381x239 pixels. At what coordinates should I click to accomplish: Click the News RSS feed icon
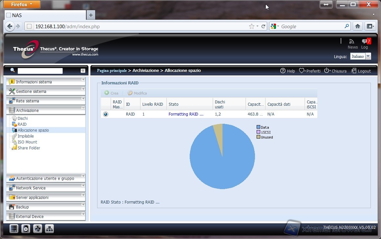click(352, 41)
